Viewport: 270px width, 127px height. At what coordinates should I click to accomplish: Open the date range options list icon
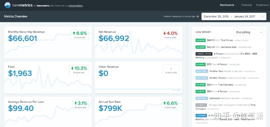coord(263,16)
